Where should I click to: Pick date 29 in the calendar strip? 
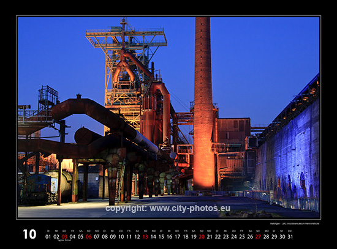(x=274, y=237)
